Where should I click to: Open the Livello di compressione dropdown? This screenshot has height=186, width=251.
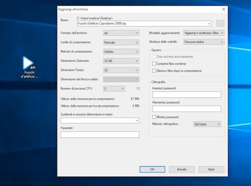click(x=121, y=42)
